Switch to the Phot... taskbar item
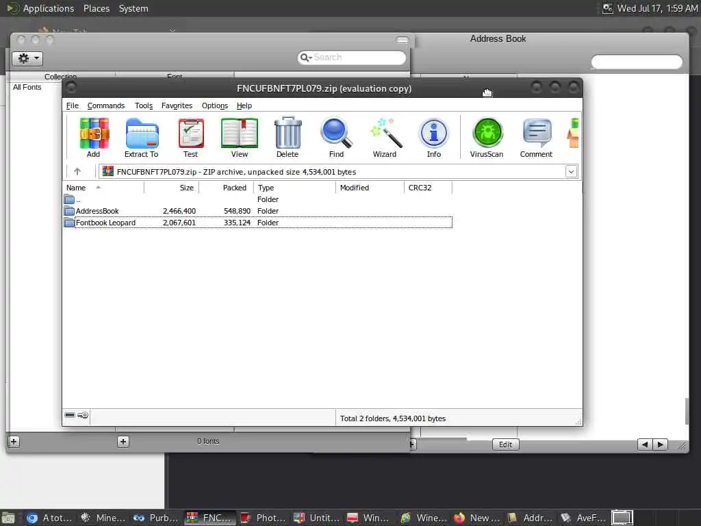Viewport: 701px width, 526px height. (x=264, y=518)
